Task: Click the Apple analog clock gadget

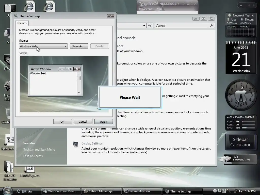Action: pyautogui.click(x=241, y=95)
